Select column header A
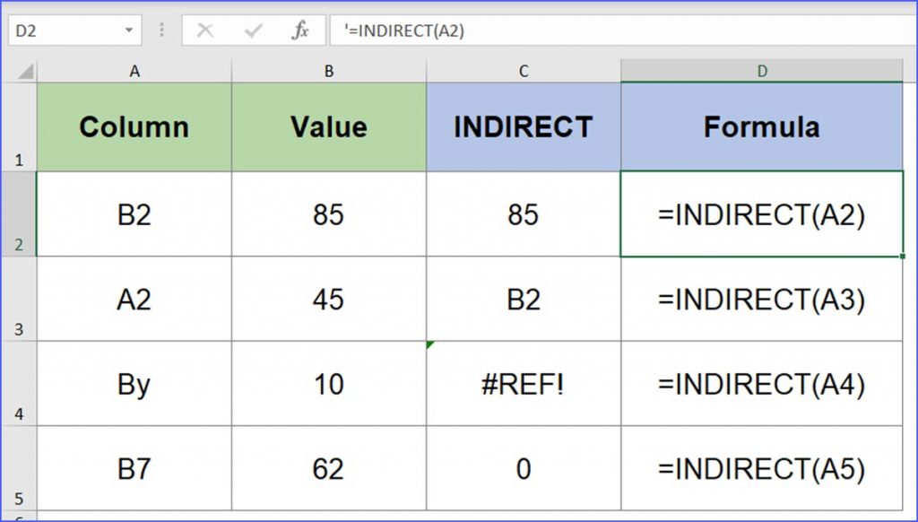The width and height of the screenshot is (918, 522). pos(133,69)
